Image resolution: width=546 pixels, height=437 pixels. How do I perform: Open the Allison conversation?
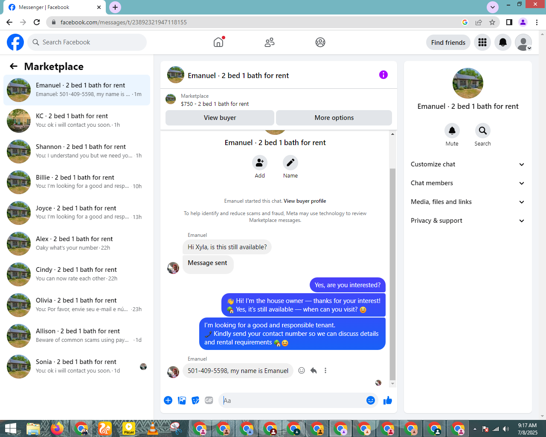[x=77, y=335]
